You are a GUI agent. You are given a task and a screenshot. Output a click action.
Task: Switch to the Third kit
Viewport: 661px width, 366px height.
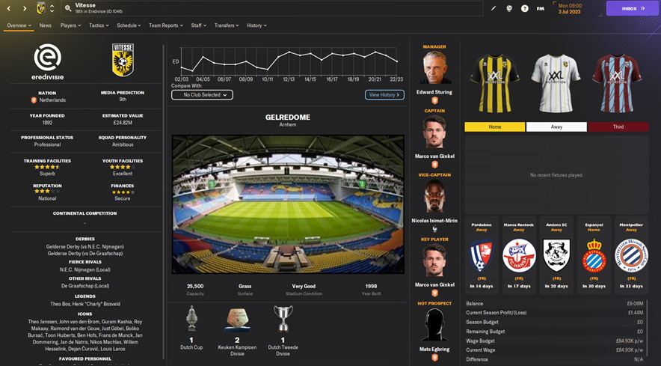pos(618,126)
